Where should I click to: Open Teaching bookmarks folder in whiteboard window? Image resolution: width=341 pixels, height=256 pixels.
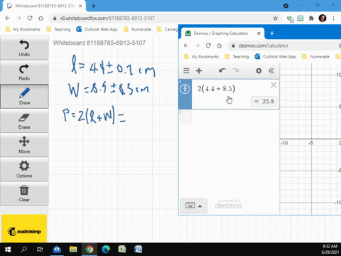tap(58, 29)
